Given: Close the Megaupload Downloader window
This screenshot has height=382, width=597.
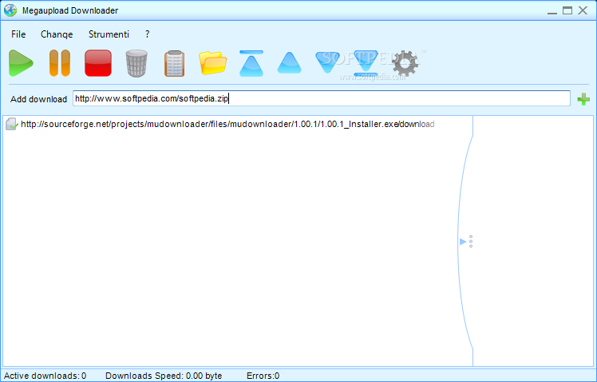Looking at the screenshot, I should click(x=583, y=10).
